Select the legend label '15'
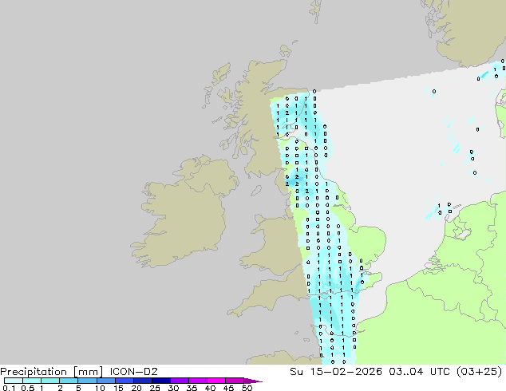The height and width of the screenshot is (391, 506). point(118,388)
